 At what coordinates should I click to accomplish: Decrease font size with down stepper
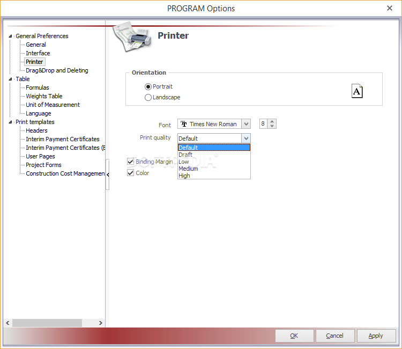(272, 126)
